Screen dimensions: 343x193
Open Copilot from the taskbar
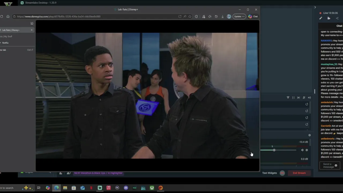coord(48,188)
